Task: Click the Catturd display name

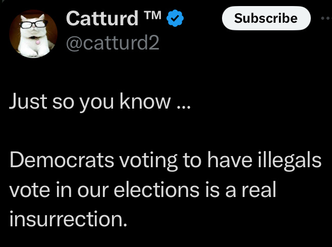Action: coord(102,19)
